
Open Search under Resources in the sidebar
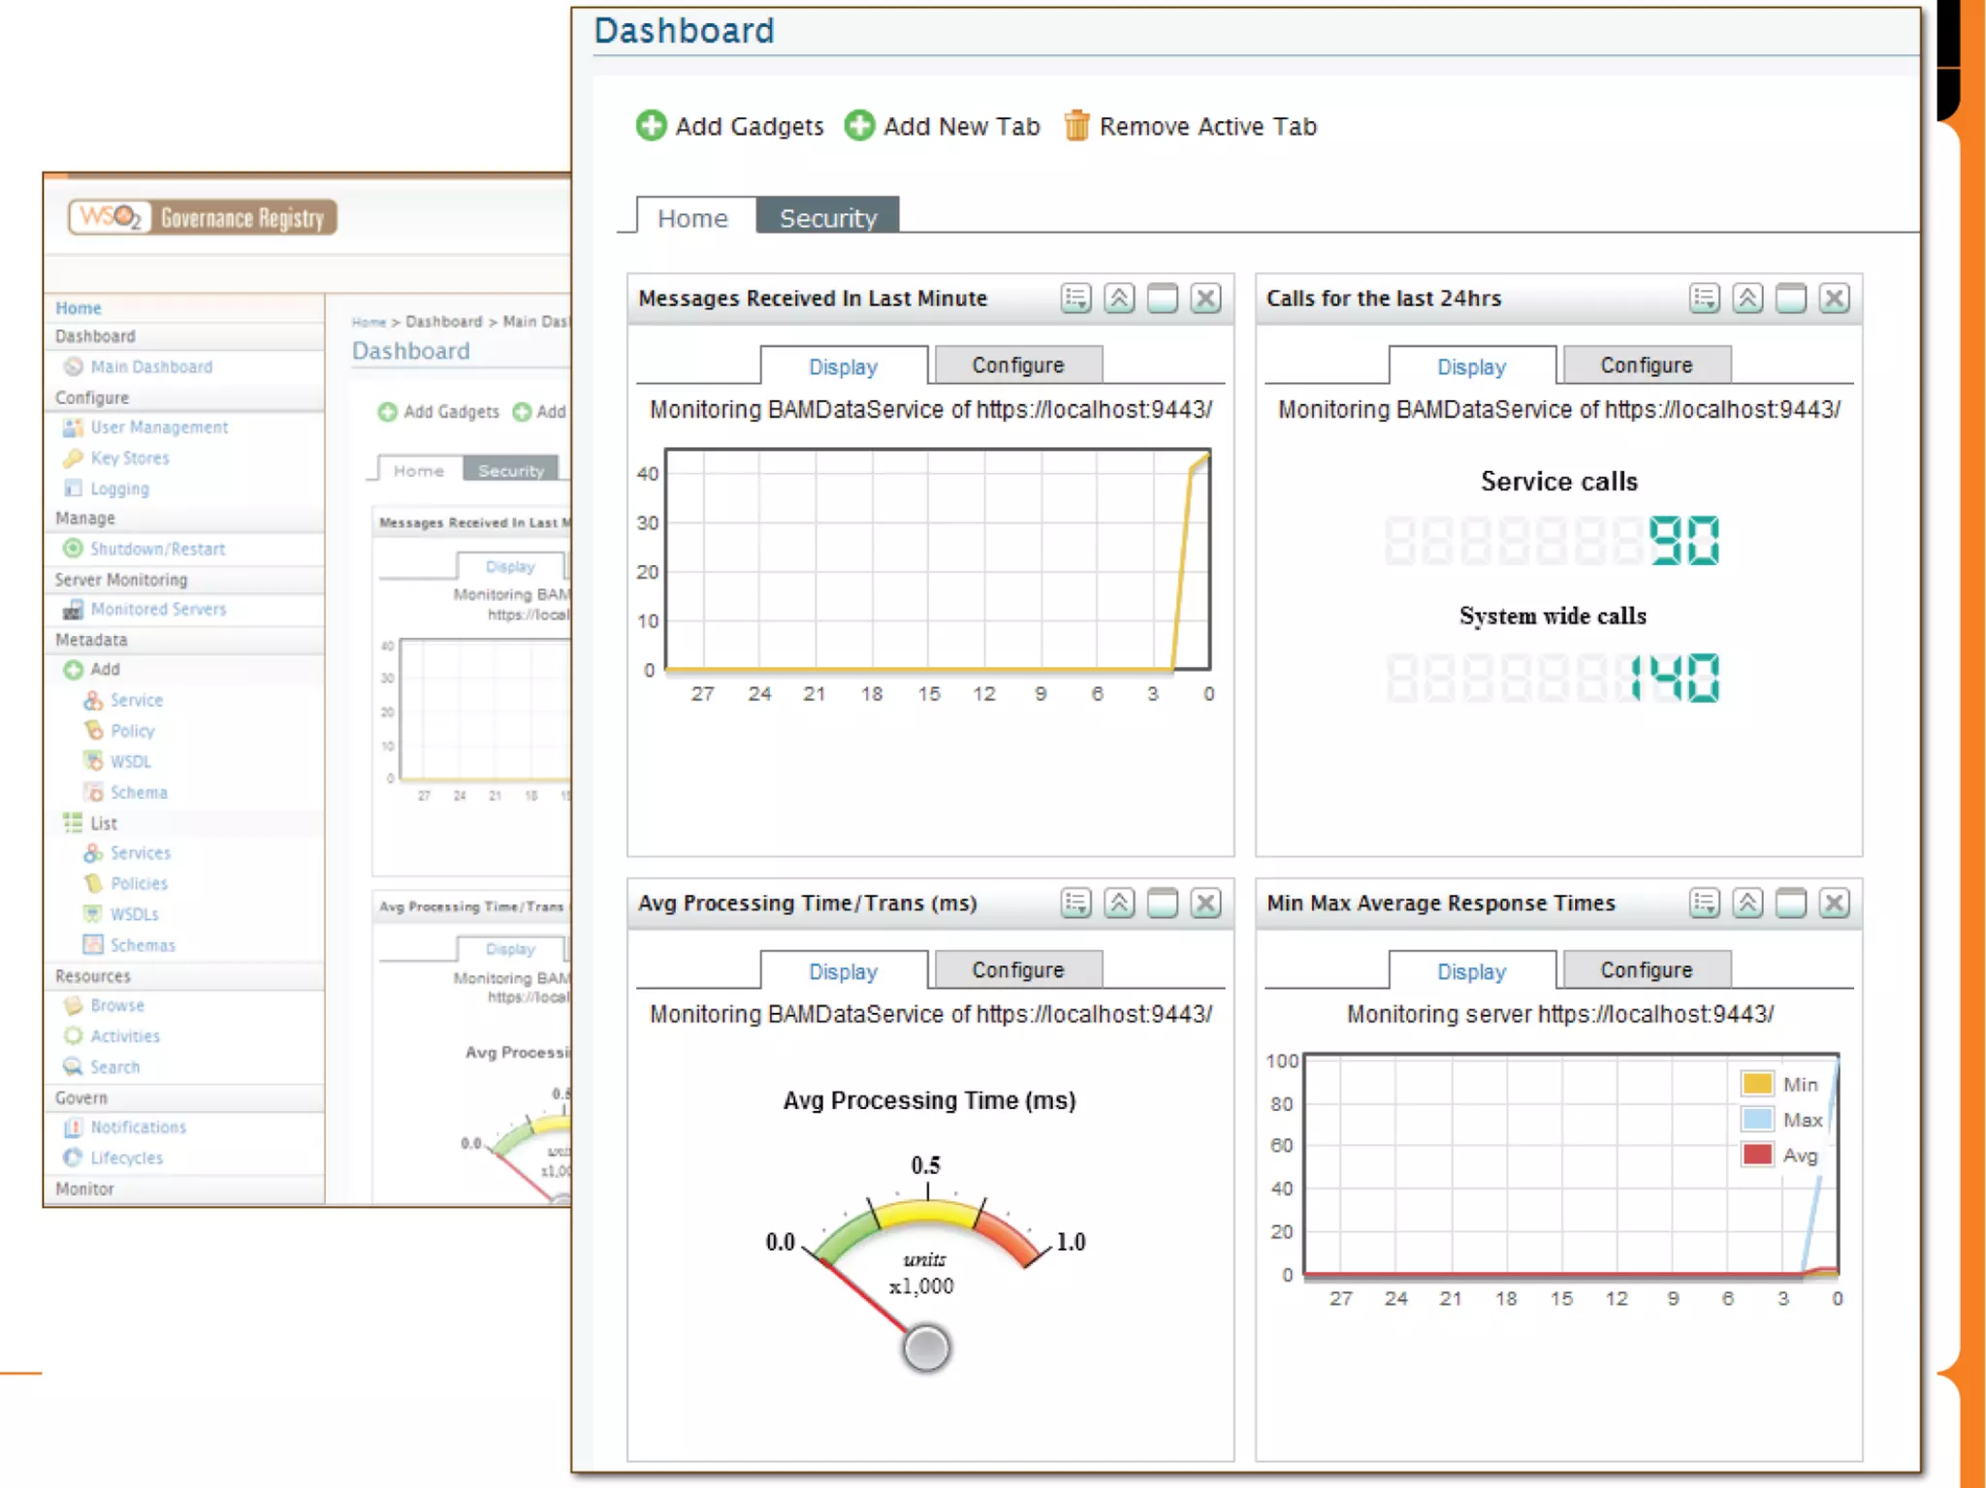tap(115, 1066)
